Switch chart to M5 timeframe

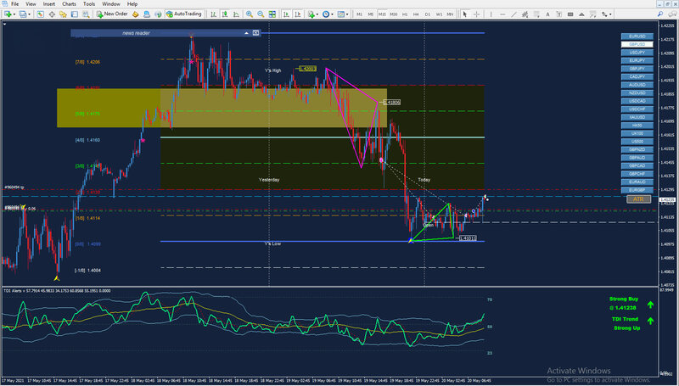click(371, 14)
